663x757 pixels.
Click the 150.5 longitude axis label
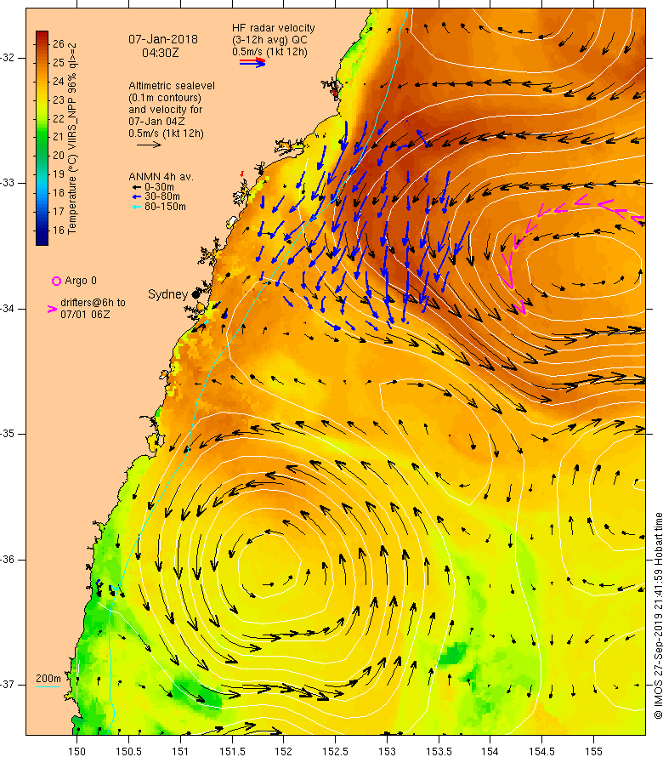(x=128, y=751)
